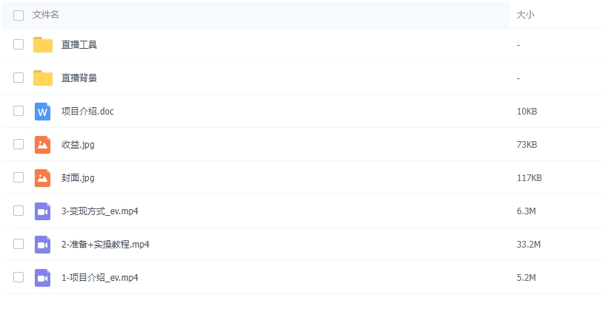Click the 33.2M size value
Viewport: 605px width, 320px height.
pos(529,245)
